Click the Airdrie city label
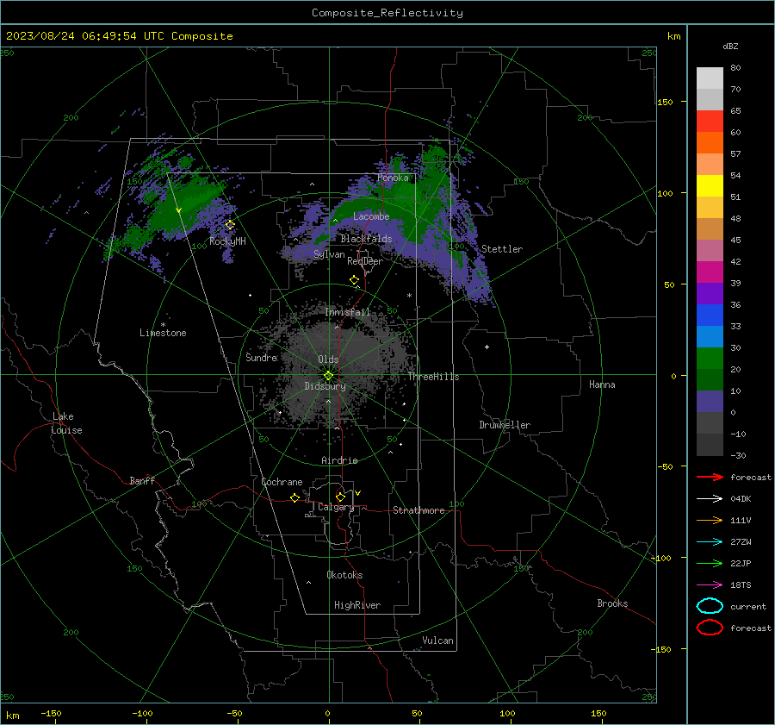The height and width of the screenshot is (725, 775). tap(339, 460)
